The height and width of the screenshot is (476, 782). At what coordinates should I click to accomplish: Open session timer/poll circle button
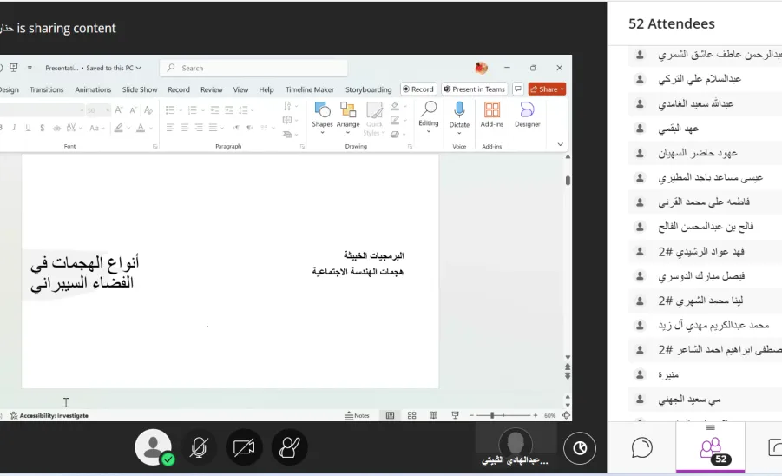[580, 448]
